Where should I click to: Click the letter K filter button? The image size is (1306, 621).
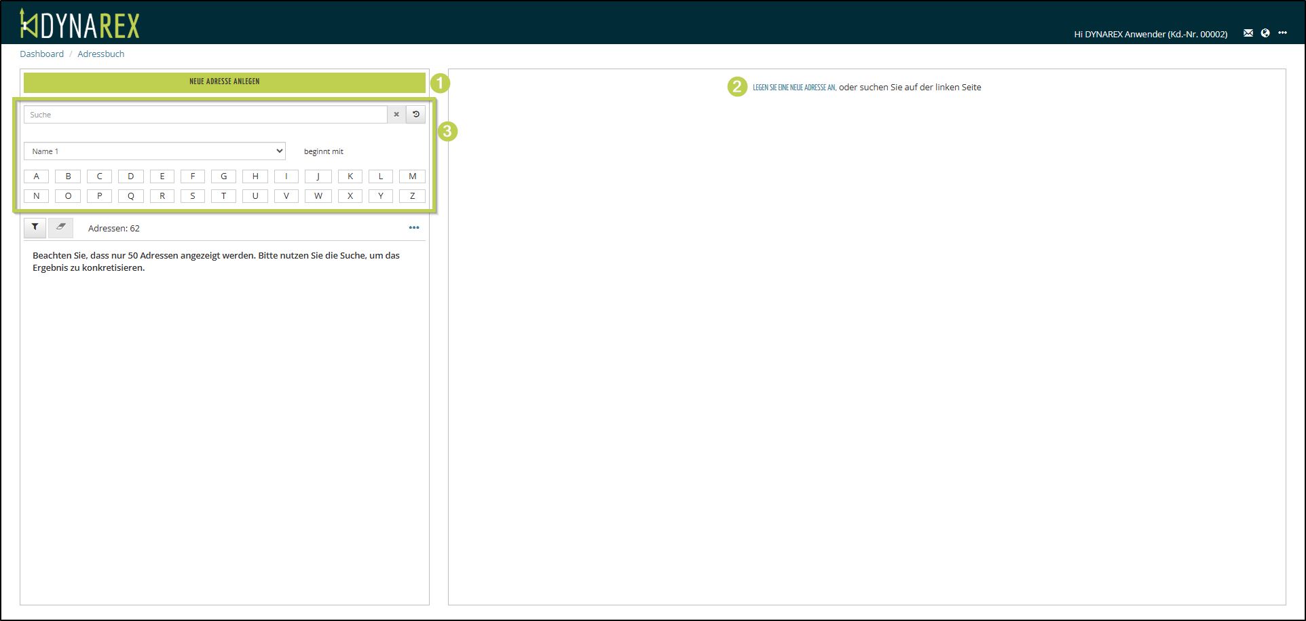pos(350,176)
